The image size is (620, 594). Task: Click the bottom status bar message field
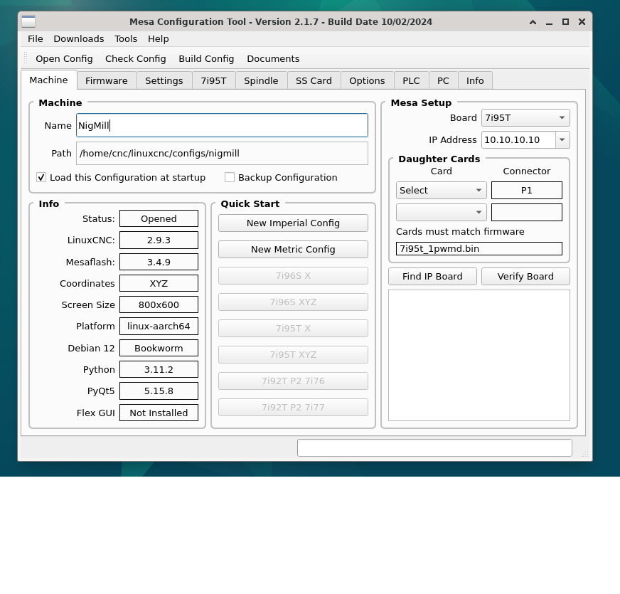[434, 447]
